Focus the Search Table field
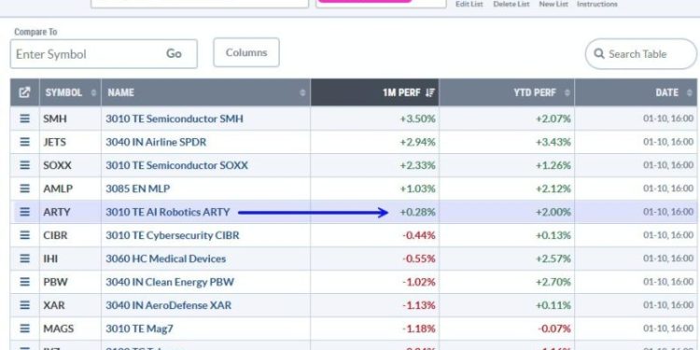The image size is (700, 350). [641, 54]
